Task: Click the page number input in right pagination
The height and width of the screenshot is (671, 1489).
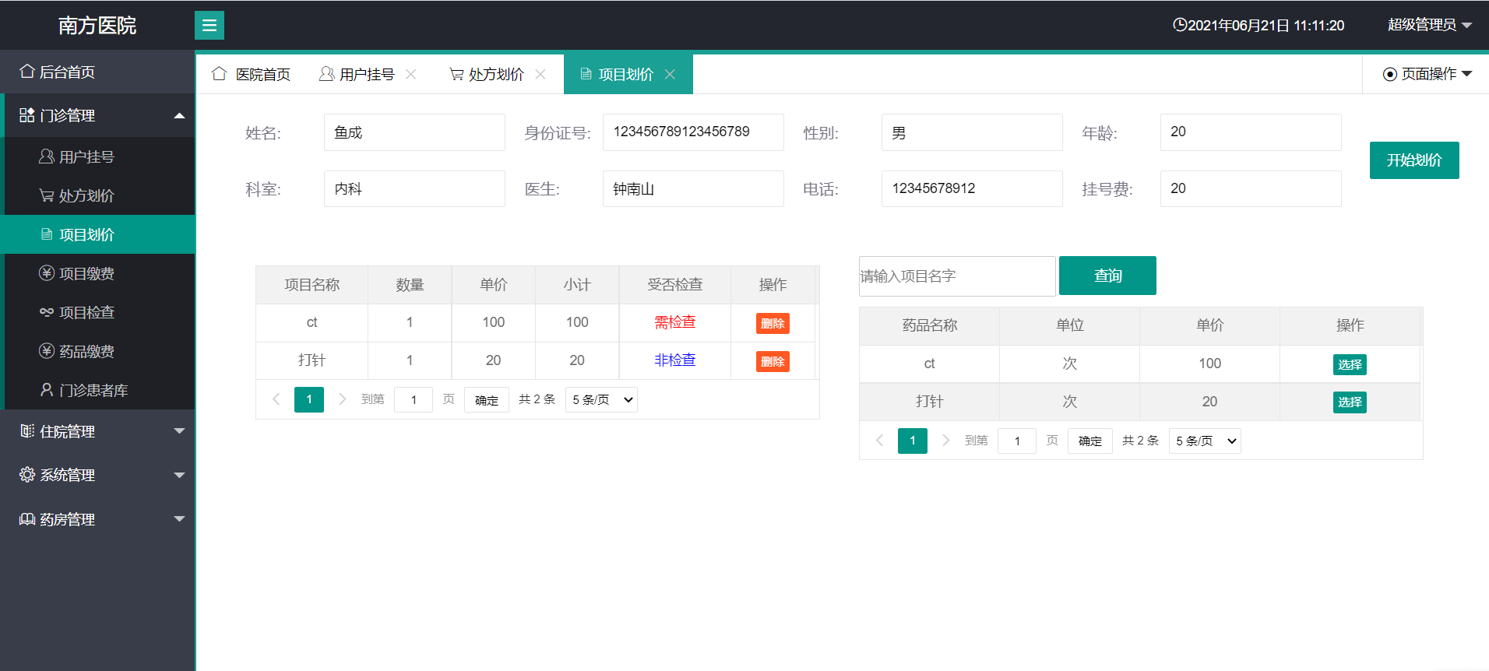Action: 1017,441
